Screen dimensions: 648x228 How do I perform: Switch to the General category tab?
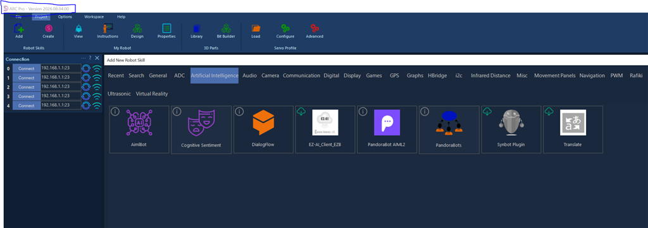point(158,75)
